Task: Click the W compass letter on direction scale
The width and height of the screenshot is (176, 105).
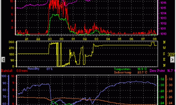Action: tap(164, 48)
